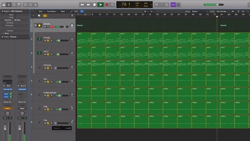Toggle Solo on the Tom track

pyautogui.click(x=48, y=123)
